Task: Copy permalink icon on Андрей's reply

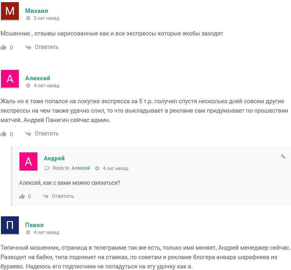Action: tap(283, 156)
